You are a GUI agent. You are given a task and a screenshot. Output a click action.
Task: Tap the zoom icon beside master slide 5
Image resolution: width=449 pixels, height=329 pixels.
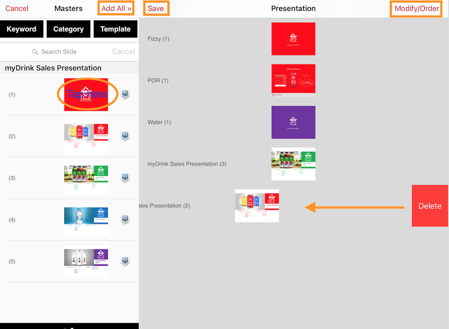point(125,261)
